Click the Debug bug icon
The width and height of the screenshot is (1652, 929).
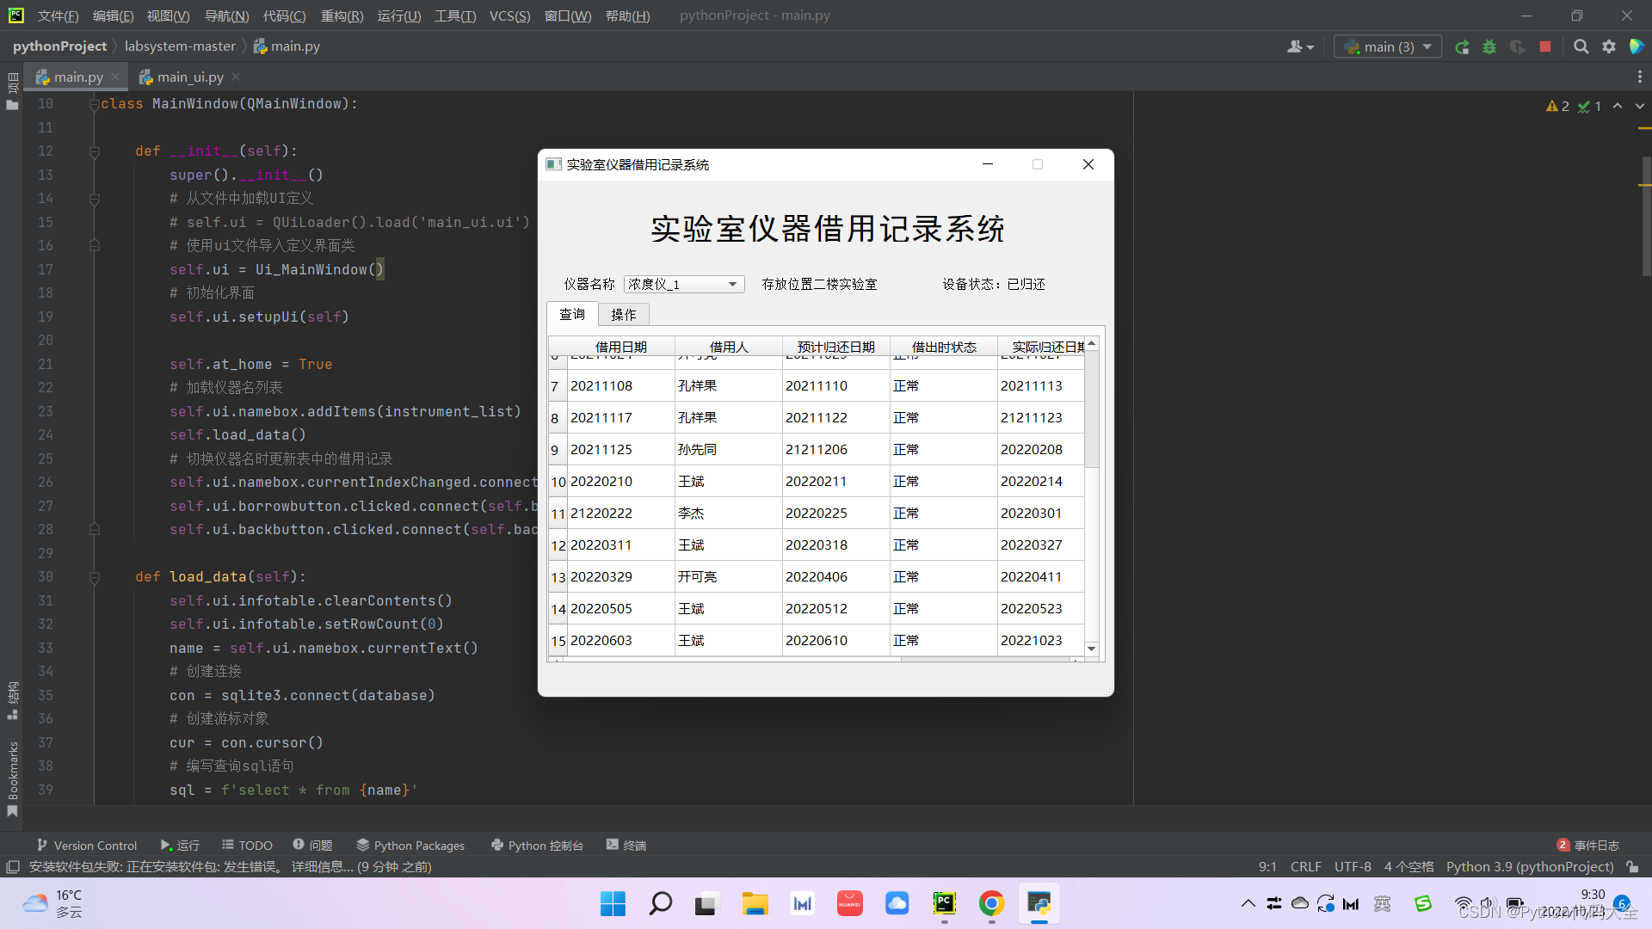coord(1489,47)
